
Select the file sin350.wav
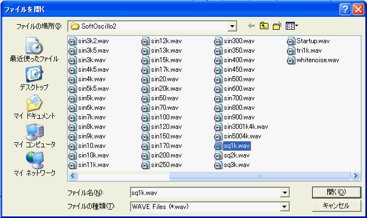tap(235, 50)
